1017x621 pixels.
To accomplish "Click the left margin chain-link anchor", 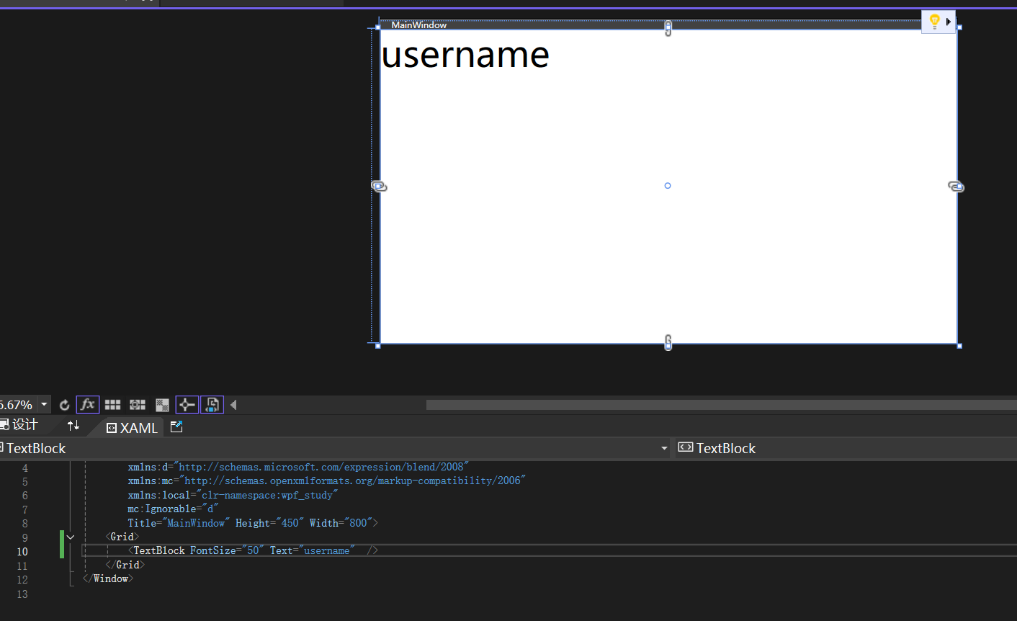I will [379, 187].
